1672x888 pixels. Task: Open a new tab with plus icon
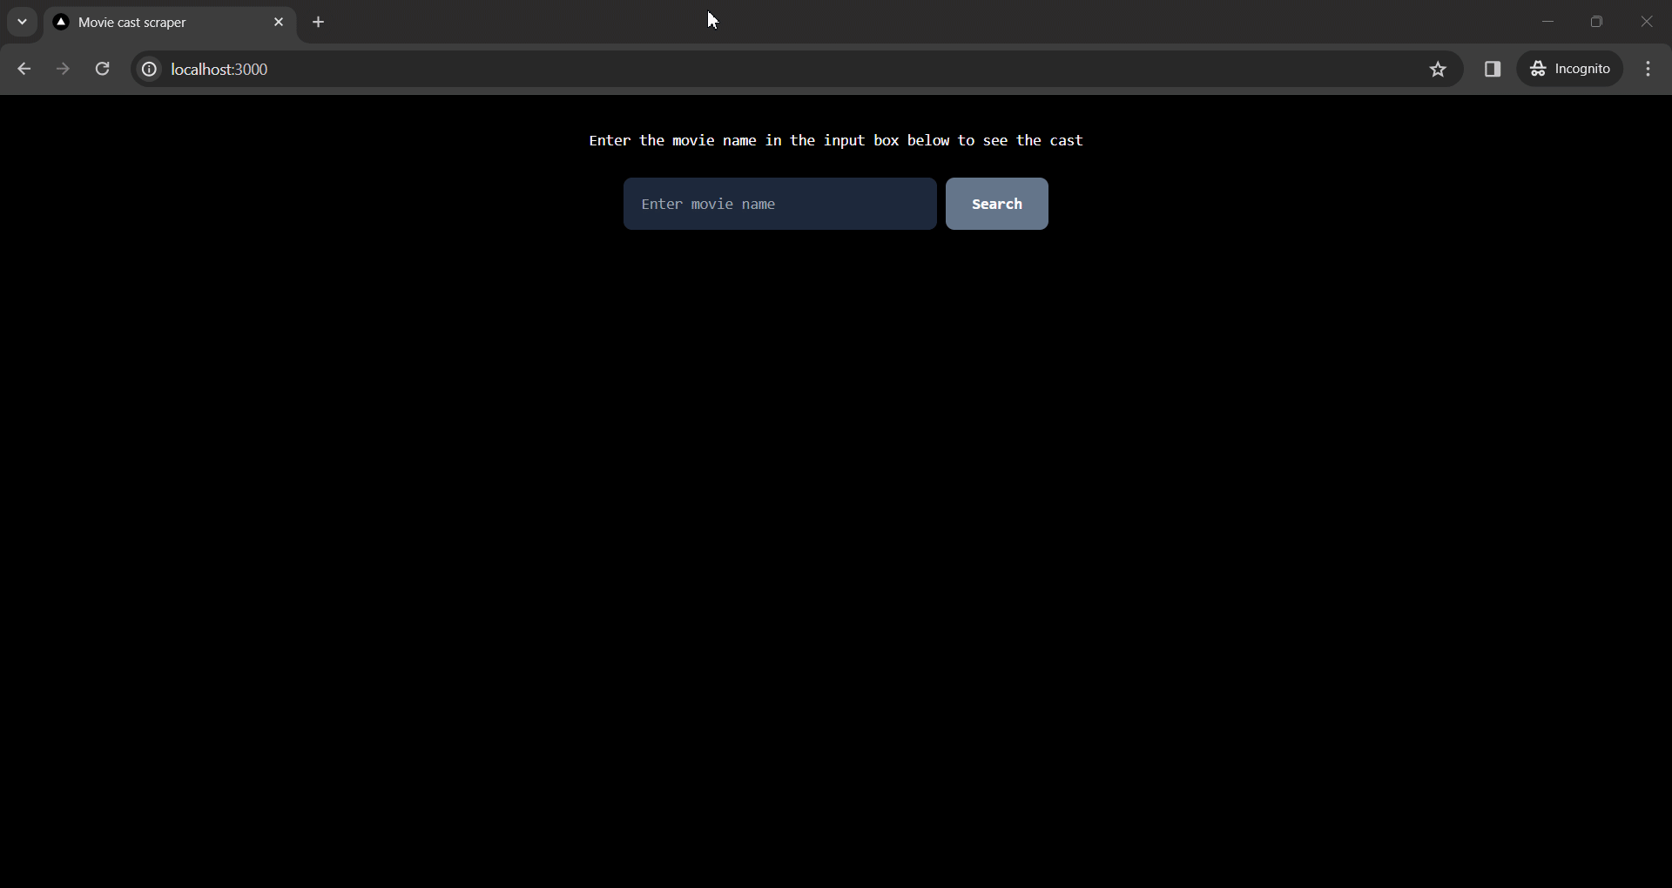319,22
